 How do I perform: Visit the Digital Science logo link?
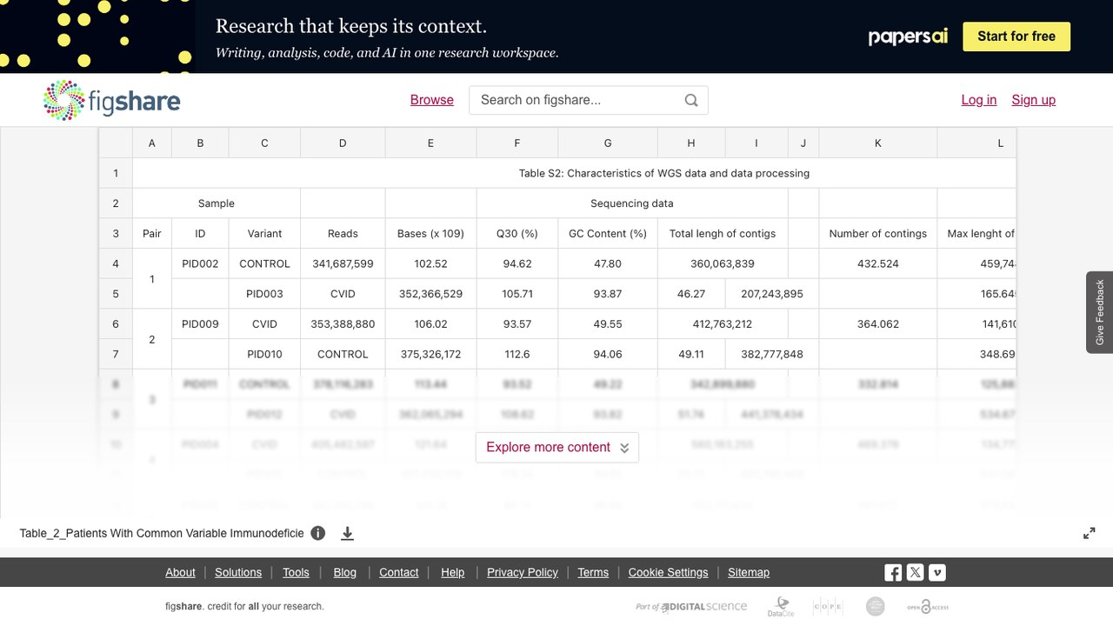pyautogui.click(x=691, y=607)
